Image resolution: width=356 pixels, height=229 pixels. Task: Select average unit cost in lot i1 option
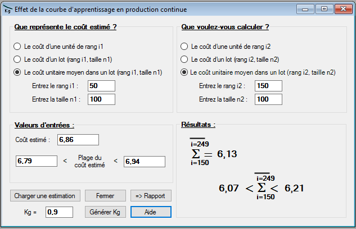(x=17, y=72)
